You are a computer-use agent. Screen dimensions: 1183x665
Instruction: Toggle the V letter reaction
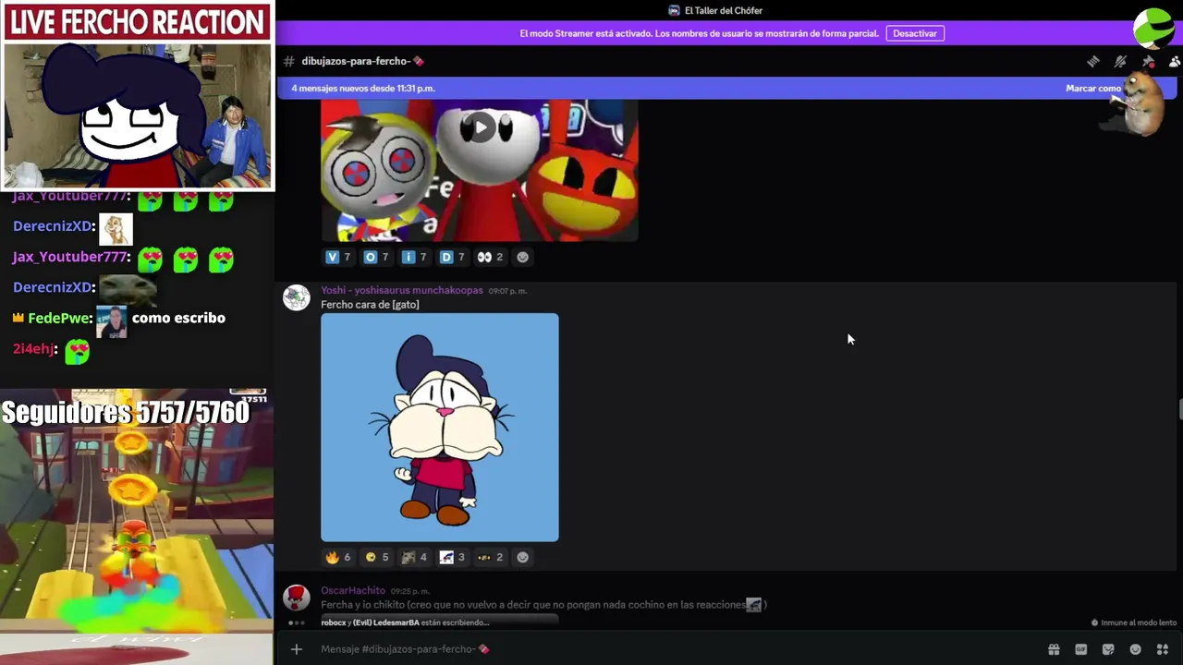(337, 257)
